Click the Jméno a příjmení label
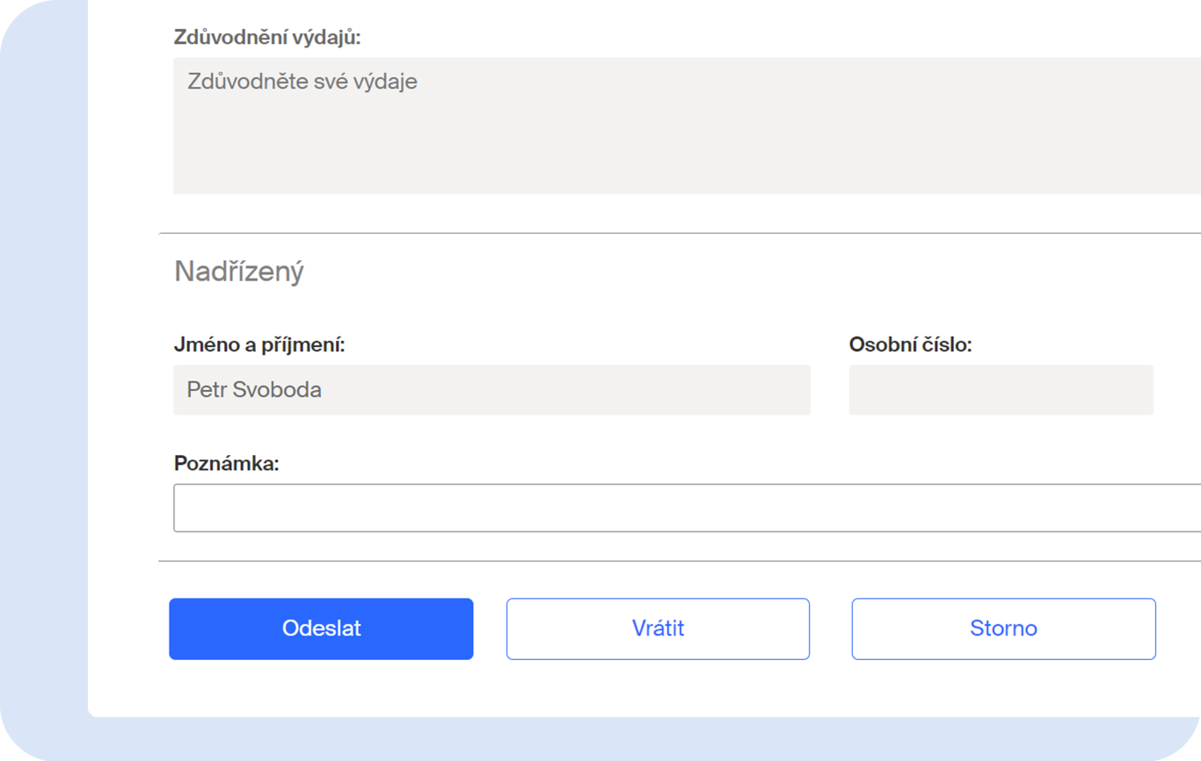Screen dimensions: 1201x761 tap(259, 345)
